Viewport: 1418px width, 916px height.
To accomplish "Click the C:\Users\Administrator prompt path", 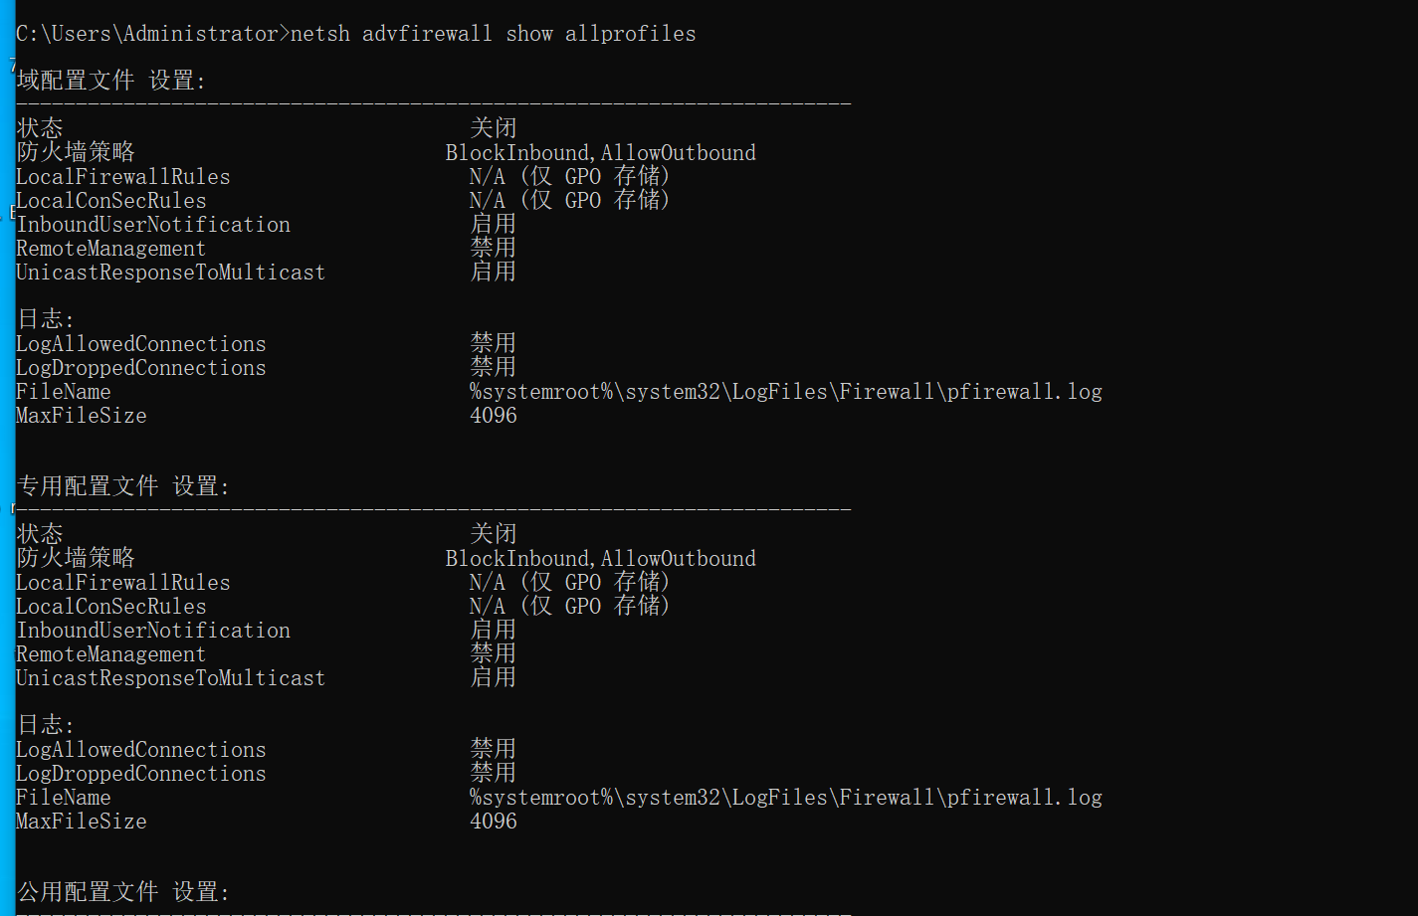I will pyautogui.click(x=147, y=34).
